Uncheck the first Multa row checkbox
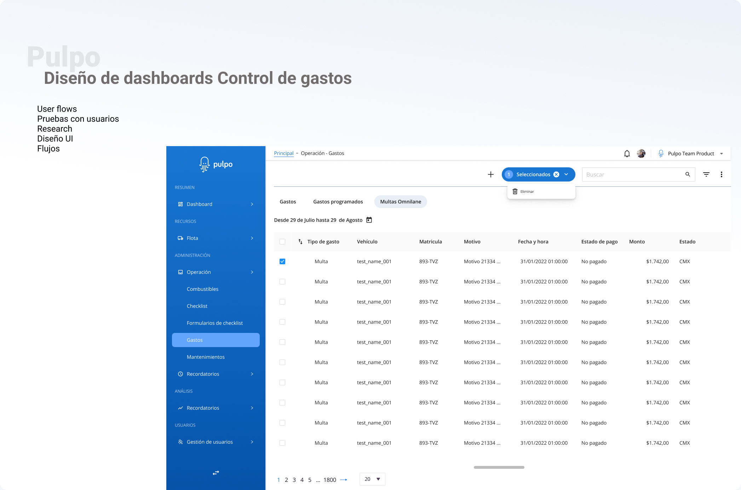This screenshot has width=741, height=490. pos(282,261)
